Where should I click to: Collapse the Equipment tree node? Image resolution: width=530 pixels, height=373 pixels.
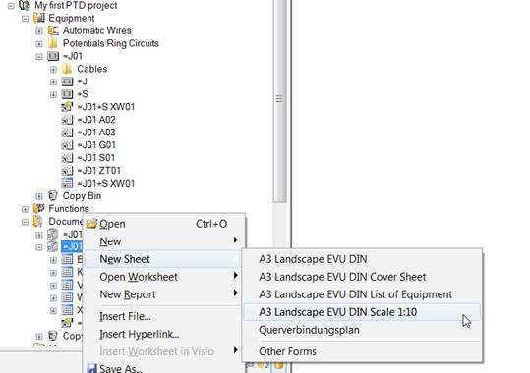click(25, 19)
